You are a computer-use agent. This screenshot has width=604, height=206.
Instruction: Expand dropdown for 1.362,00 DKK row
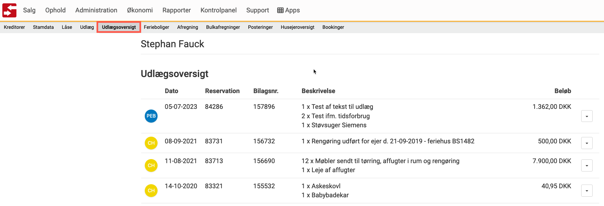coord(587,116)
